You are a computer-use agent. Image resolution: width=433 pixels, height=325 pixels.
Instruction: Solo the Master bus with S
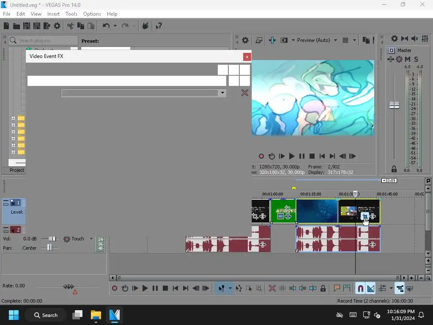click(x=416, y=59)
